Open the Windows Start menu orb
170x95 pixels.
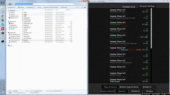pyautogui.click(x=3, y=2)
